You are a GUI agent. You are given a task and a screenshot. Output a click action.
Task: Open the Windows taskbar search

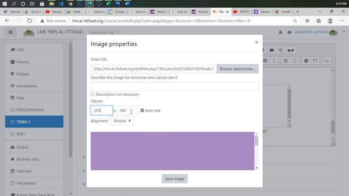tap(14, 4)
